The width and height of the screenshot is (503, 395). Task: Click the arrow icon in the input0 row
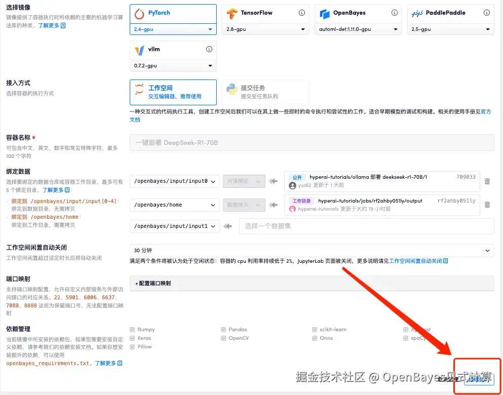(274, 181)
